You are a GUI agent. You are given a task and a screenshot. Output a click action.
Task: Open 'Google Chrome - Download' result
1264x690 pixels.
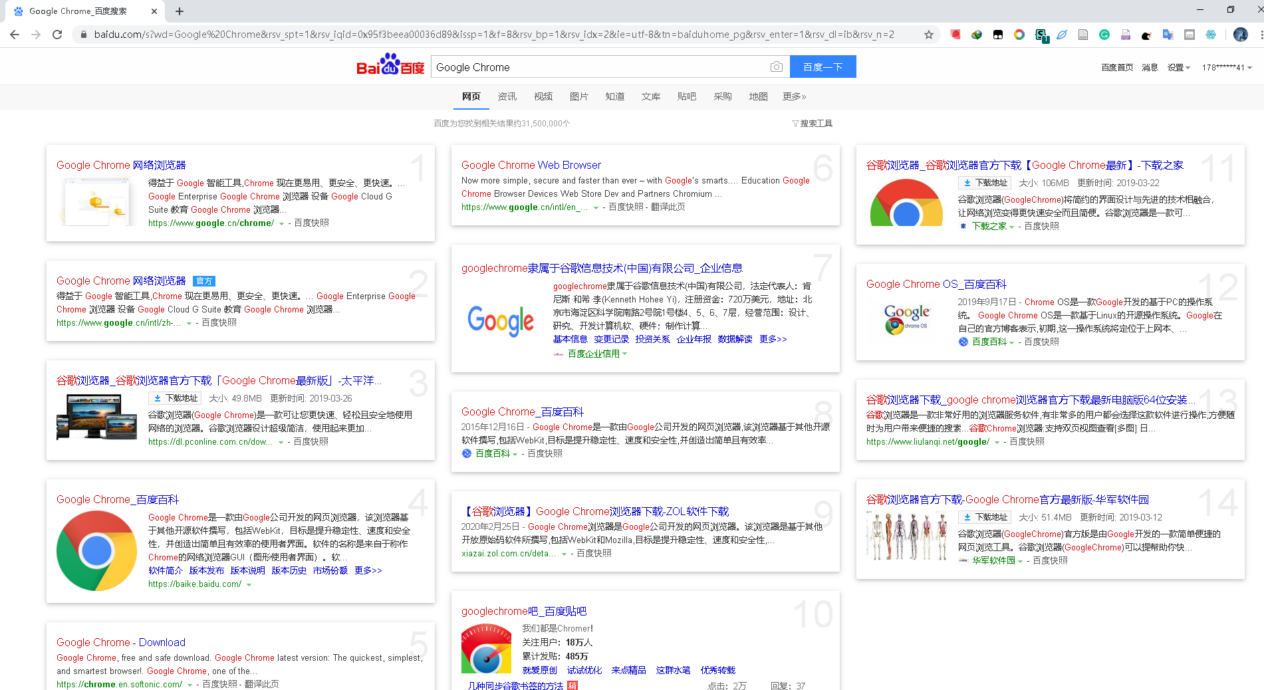[121, 642]
